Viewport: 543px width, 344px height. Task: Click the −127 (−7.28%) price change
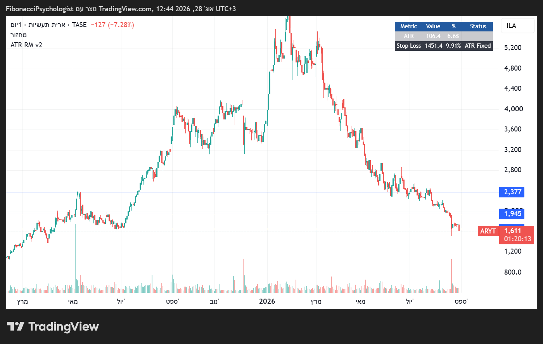(112, 25)
